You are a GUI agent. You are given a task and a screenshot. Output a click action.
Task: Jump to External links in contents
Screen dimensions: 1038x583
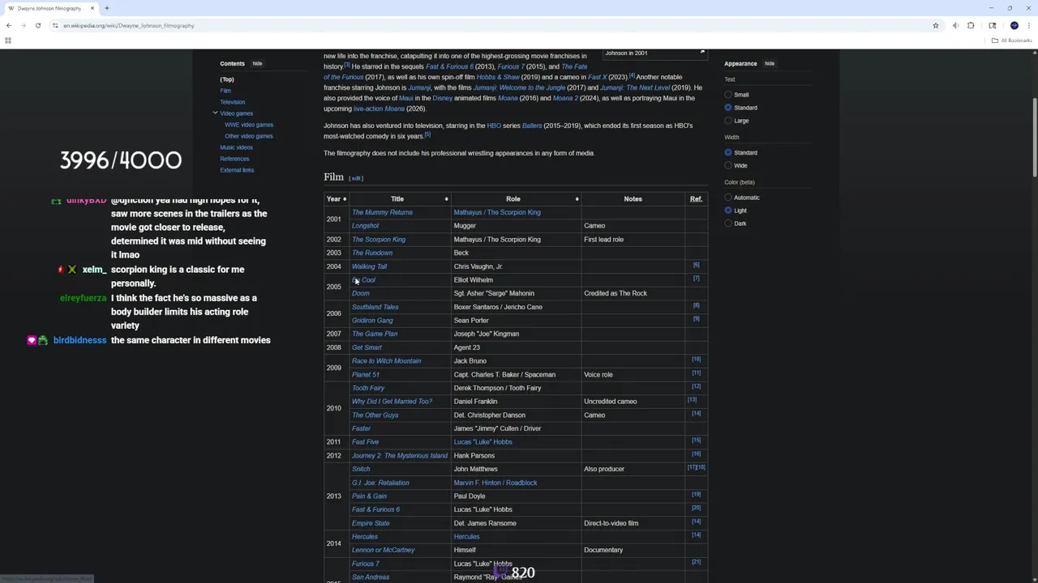point(237,170)
